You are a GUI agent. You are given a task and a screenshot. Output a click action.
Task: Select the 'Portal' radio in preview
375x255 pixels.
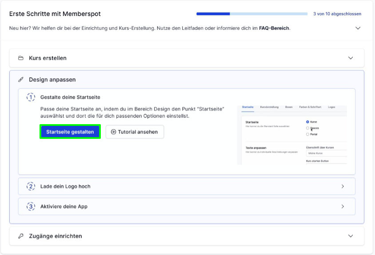[x=307, y=134]
